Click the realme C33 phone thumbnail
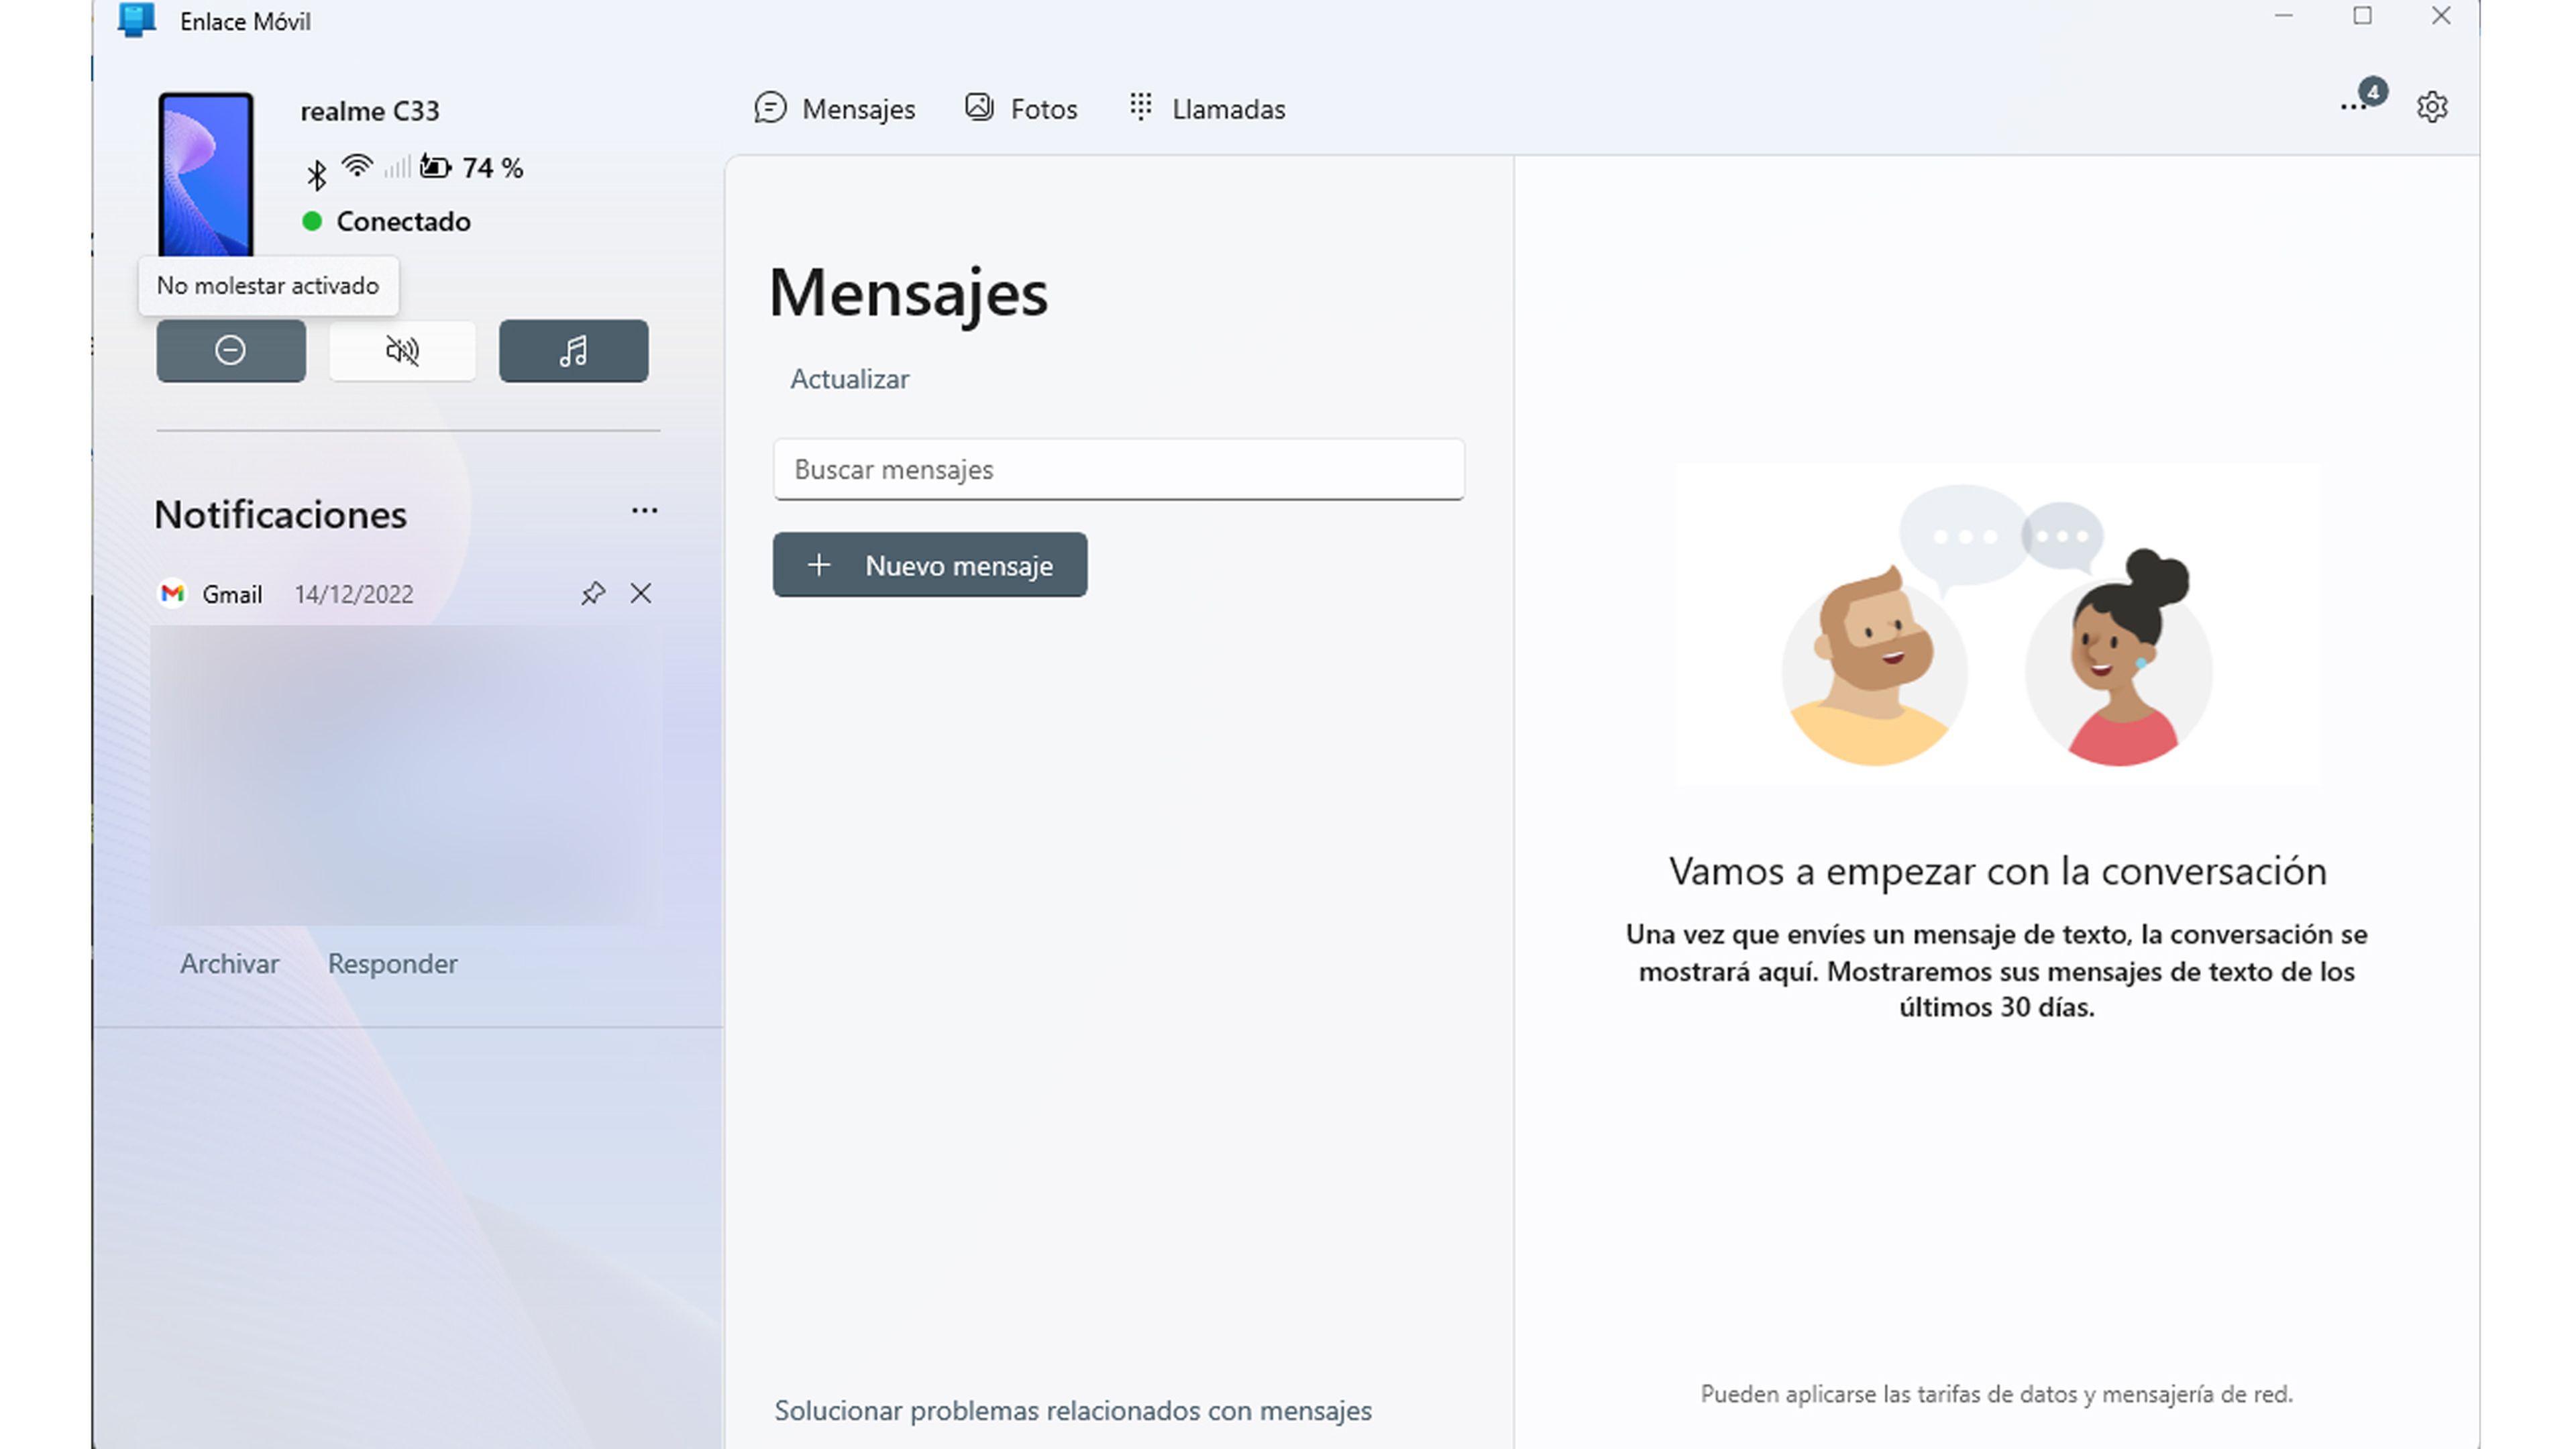 coord(206,174)
